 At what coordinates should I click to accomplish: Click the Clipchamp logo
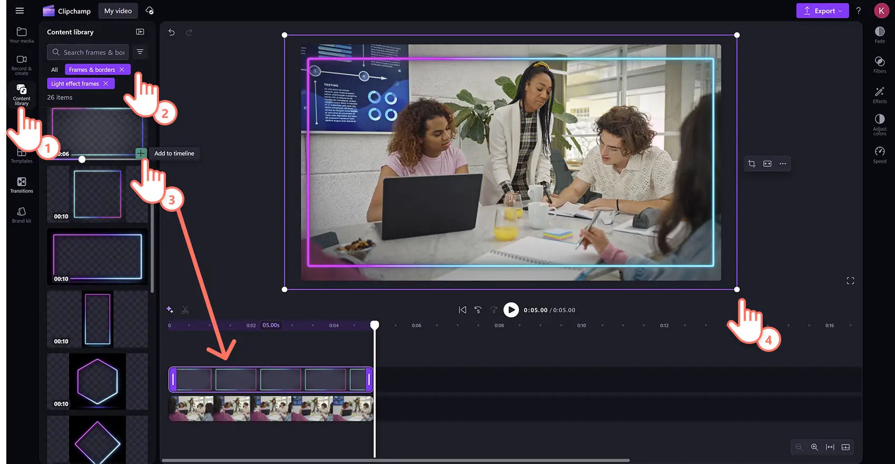66,11
